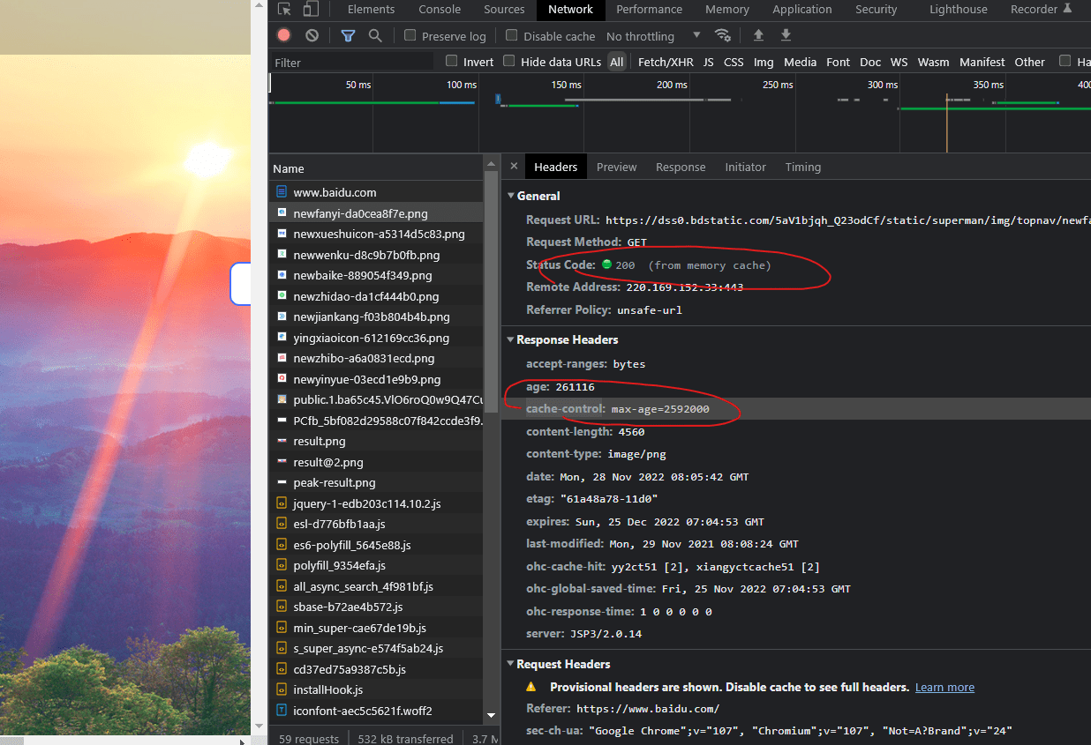The width and height of the screenshot is (1091, 745).
Task: Switch to the Timing tab
Action: (x=802, y=167)
